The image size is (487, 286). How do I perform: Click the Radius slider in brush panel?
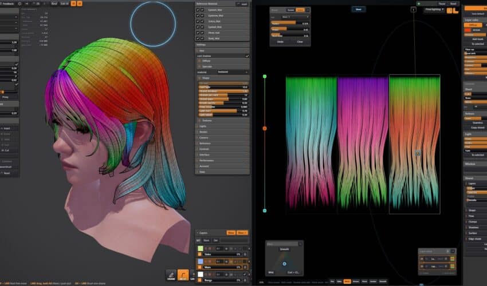pos(290,23)
